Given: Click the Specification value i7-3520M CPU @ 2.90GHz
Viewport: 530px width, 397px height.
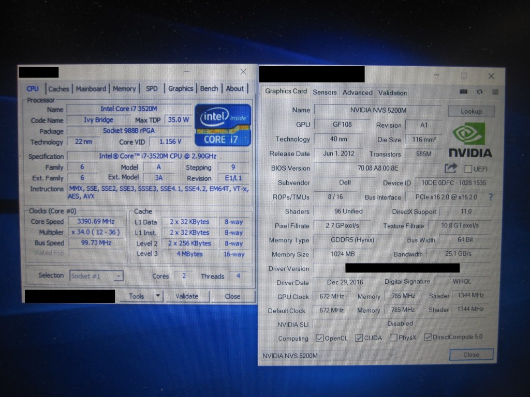Looking at the screenshot, I should pos(157,156).
